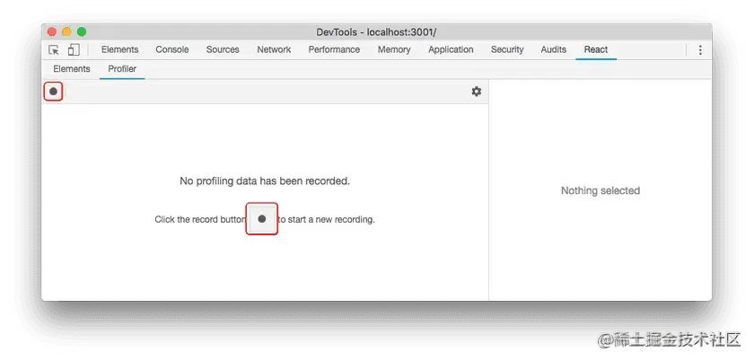The width and height of the screenshot is (754, 361).
Task: Click 'to start a new recording.' text
Action: click(x=327, y=219)
